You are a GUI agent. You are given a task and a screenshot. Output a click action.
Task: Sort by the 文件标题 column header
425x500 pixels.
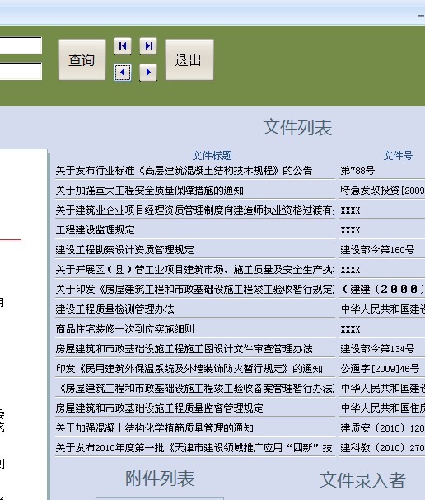pos(212,156)
